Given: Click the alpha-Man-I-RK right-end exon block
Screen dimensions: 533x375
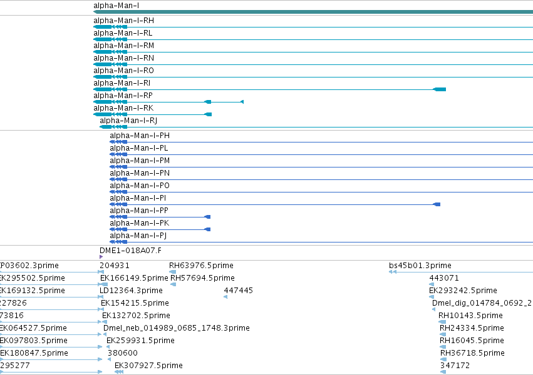Looking at the screenshot, I should coord(208,114).
